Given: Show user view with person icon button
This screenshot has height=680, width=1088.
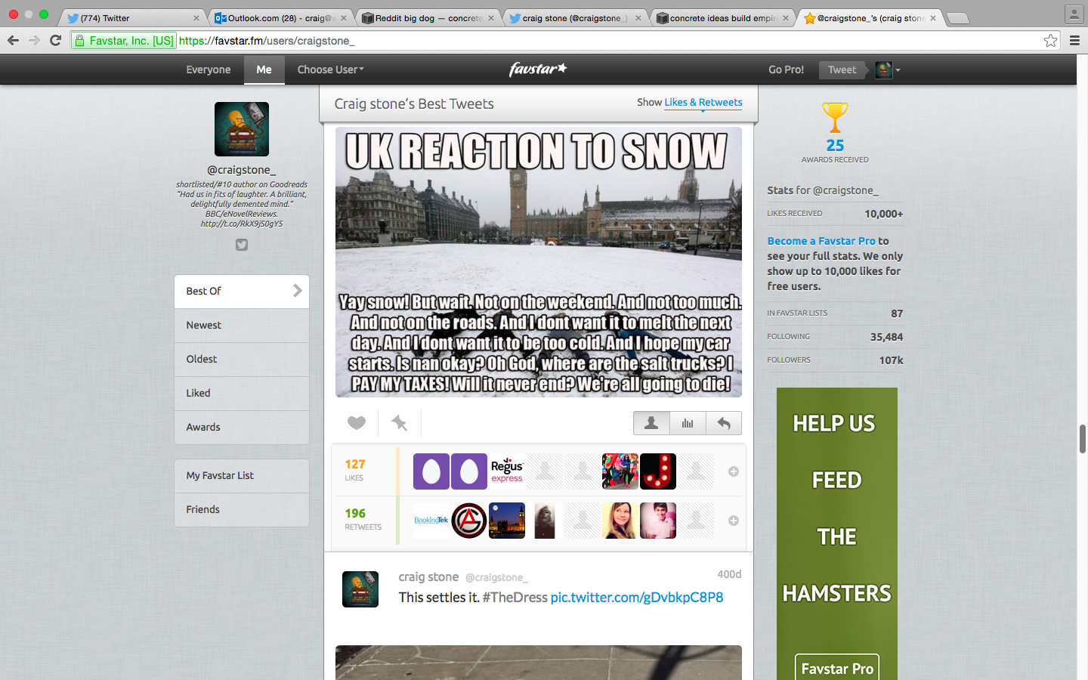Looking at the screenshot, I should (651, 423).
